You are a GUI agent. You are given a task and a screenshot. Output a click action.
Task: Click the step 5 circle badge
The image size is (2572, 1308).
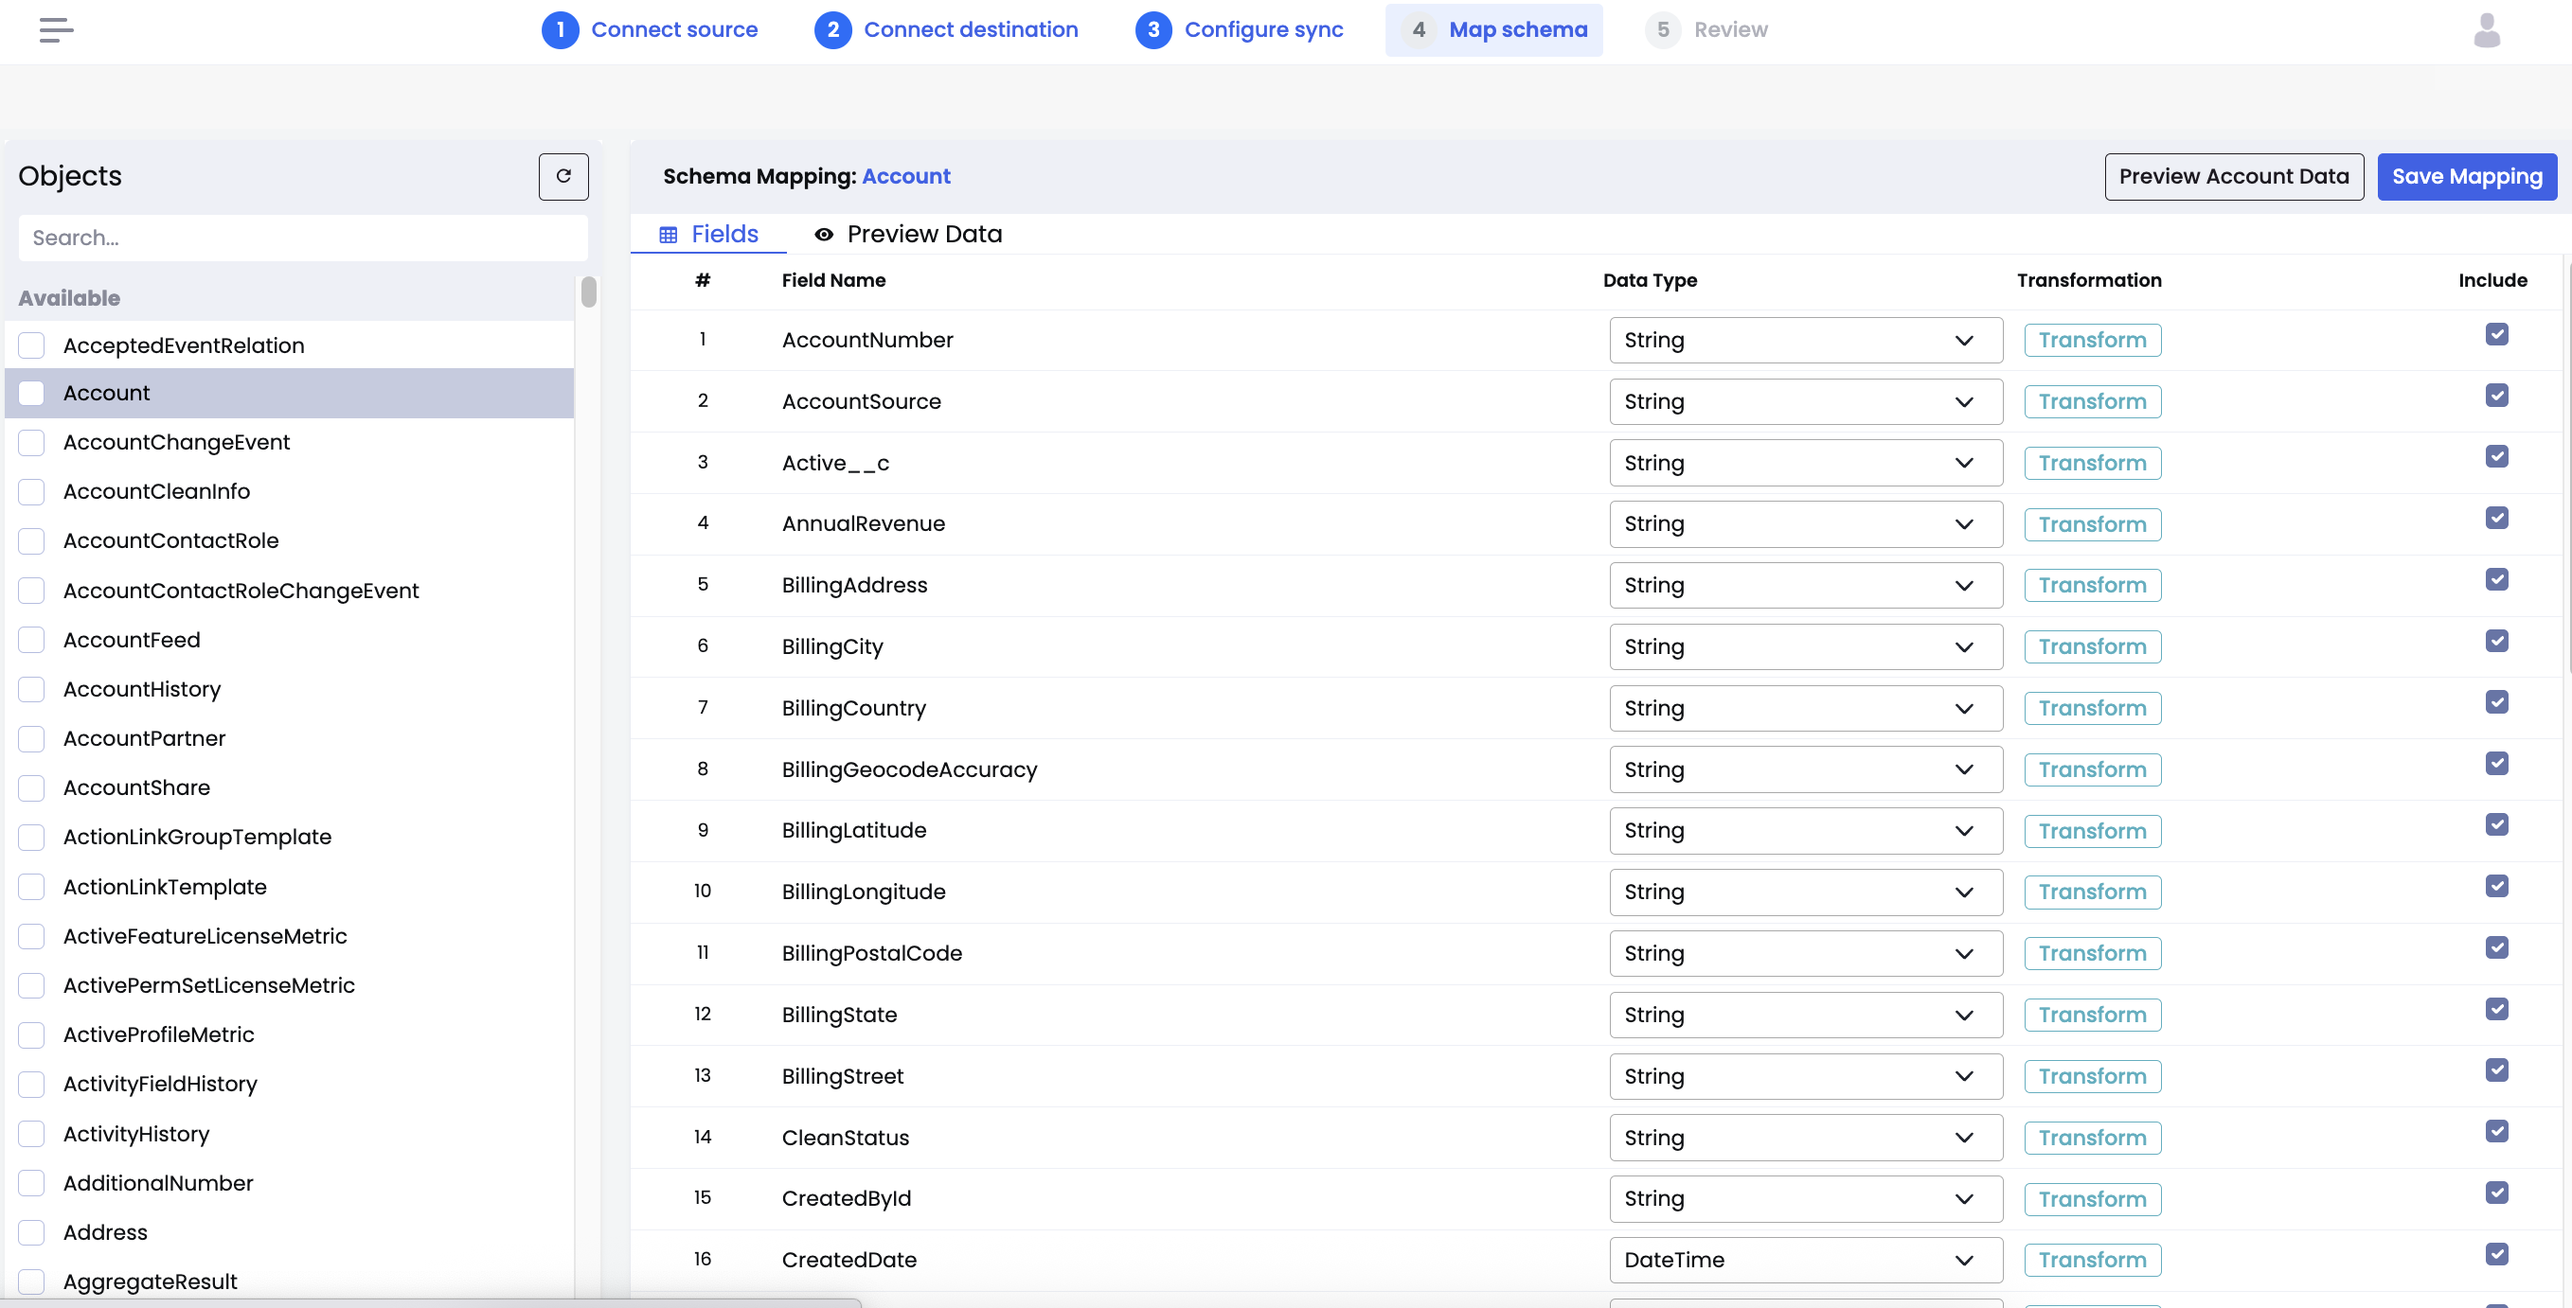1662,30
